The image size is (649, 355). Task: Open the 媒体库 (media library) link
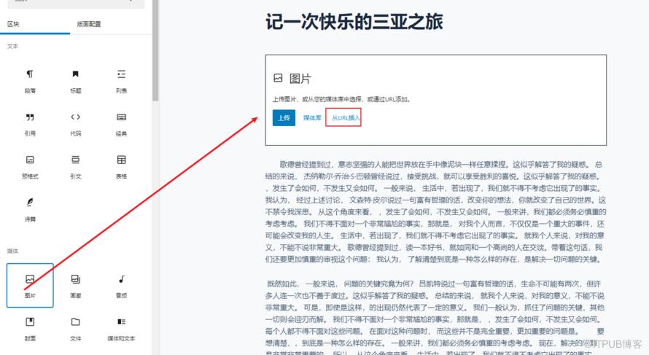312,118
